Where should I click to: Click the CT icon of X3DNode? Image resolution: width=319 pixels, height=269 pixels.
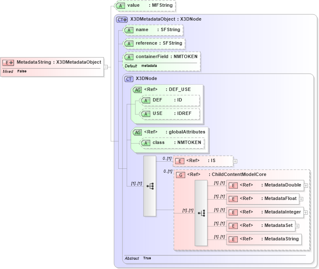point(129,79)
